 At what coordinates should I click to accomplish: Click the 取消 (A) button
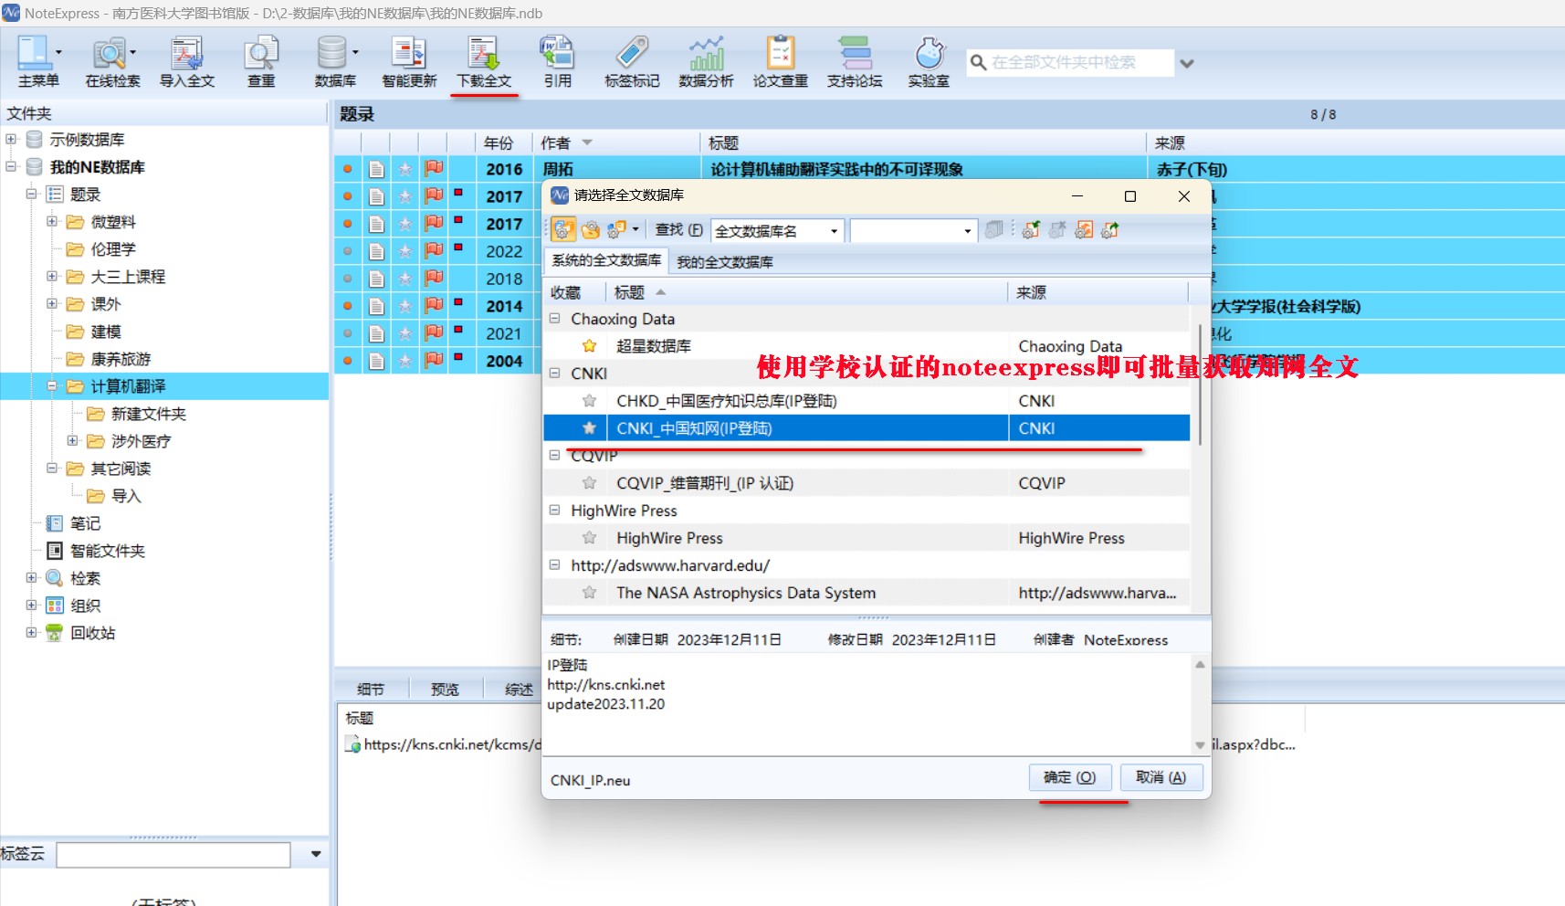(1161, 777)
